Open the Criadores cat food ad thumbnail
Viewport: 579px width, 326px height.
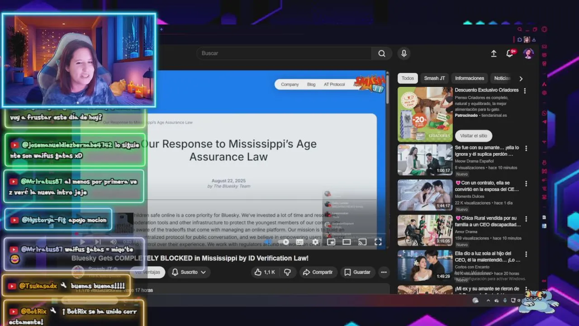[425, 114]
